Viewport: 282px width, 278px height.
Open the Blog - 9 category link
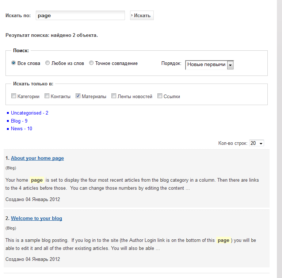[x=19, y=121]
